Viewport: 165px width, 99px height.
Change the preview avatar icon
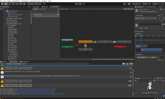(161, 78)
